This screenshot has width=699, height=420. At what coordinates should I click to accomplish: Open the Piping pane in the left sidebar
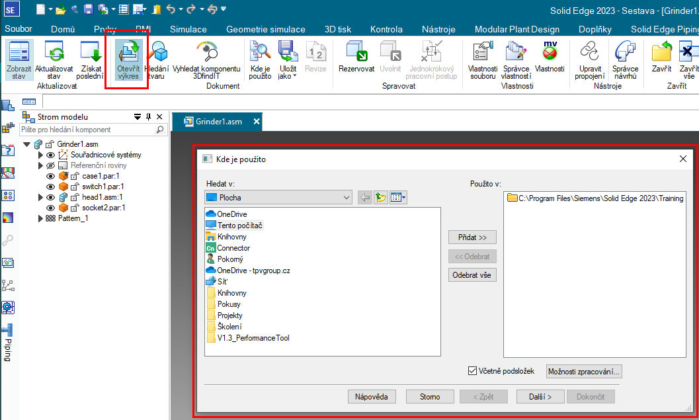[7, 343]
